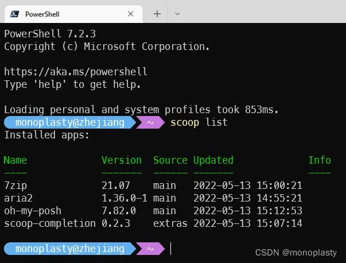Image resolution: width=346 pixels, height=263 pixels.
Task: Click the Version column header
Action: pyautogui.click(x=121, y=160)
